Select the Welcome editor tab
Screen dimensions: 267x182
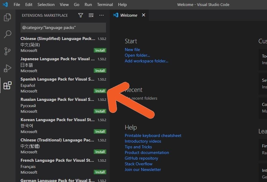click(129, 15)
